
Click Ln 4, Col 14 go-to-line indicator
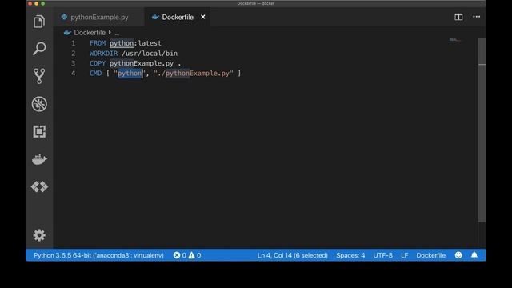coord(292,255)
